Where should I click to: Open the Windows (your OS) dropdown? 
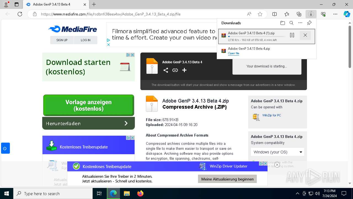[x=277, y=152]
